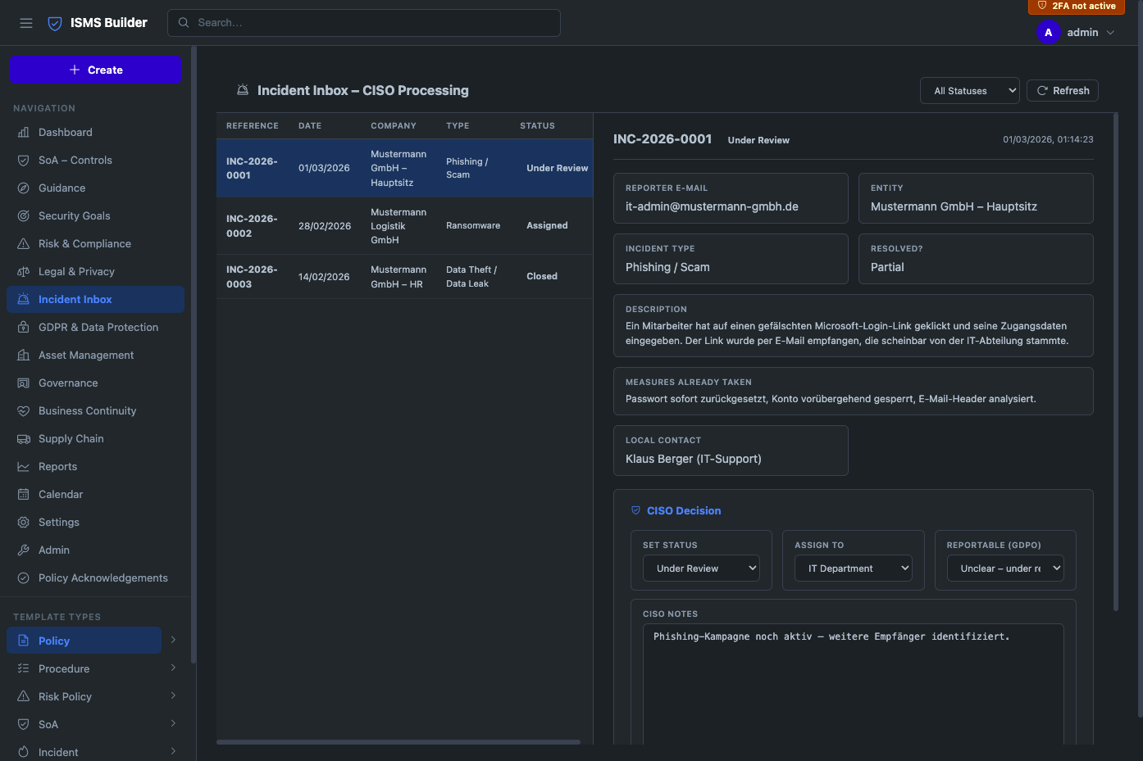This screenshot has width=1143, height=761.
Task: Select incident row INC-2026-0003
Action: pyautogui.click(x=405, y=277)
